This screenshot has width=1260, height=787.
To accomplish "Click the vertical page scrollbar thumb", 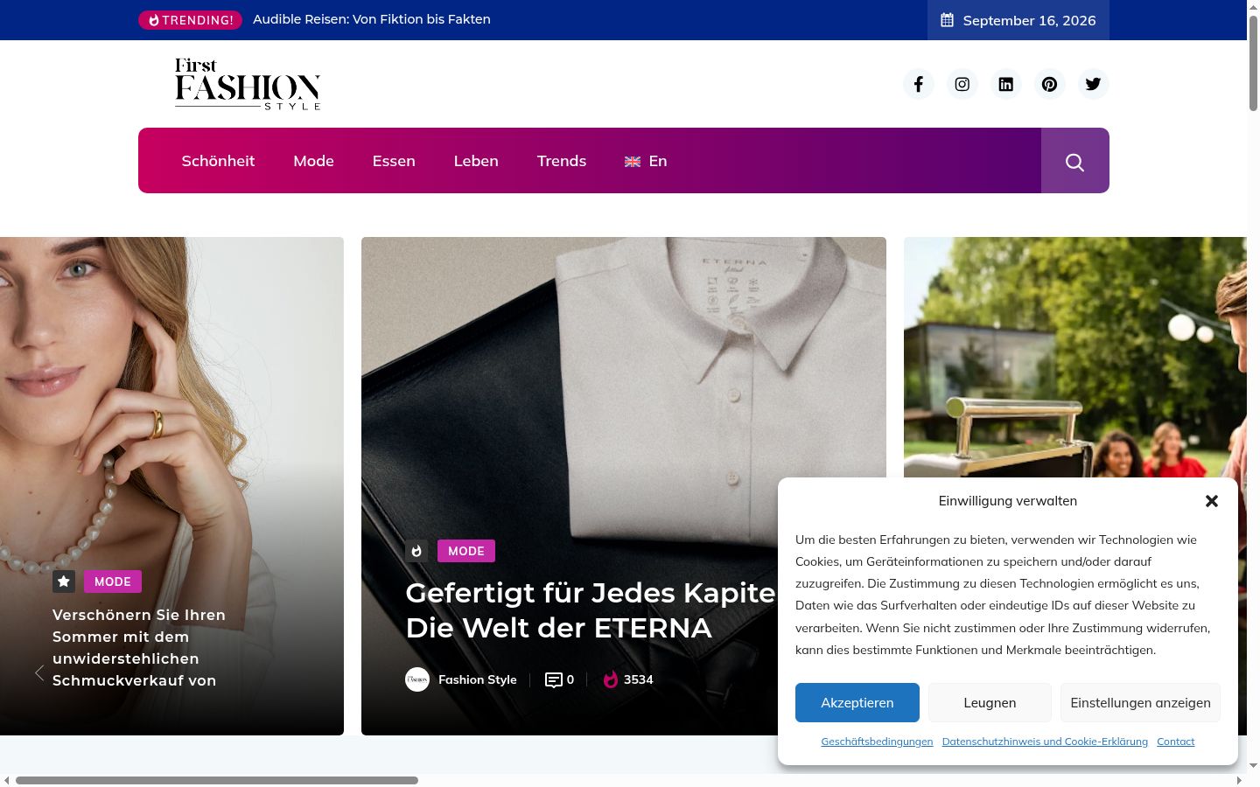I will coord(1253,63).
